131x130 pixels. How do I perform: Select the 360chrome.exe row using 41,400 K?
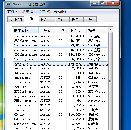click(60, 36)
